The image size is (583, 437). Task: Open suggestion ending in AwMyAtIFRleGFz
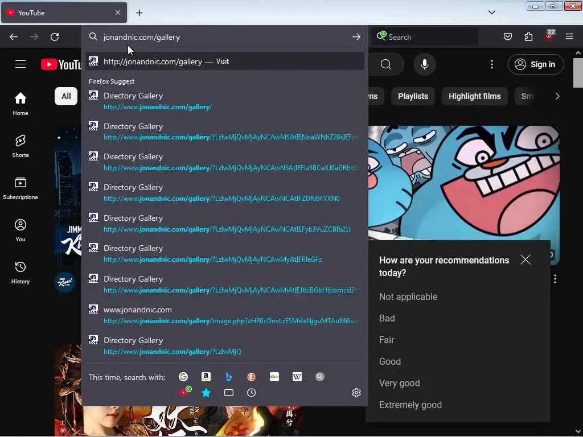click(x=224, y=254)
